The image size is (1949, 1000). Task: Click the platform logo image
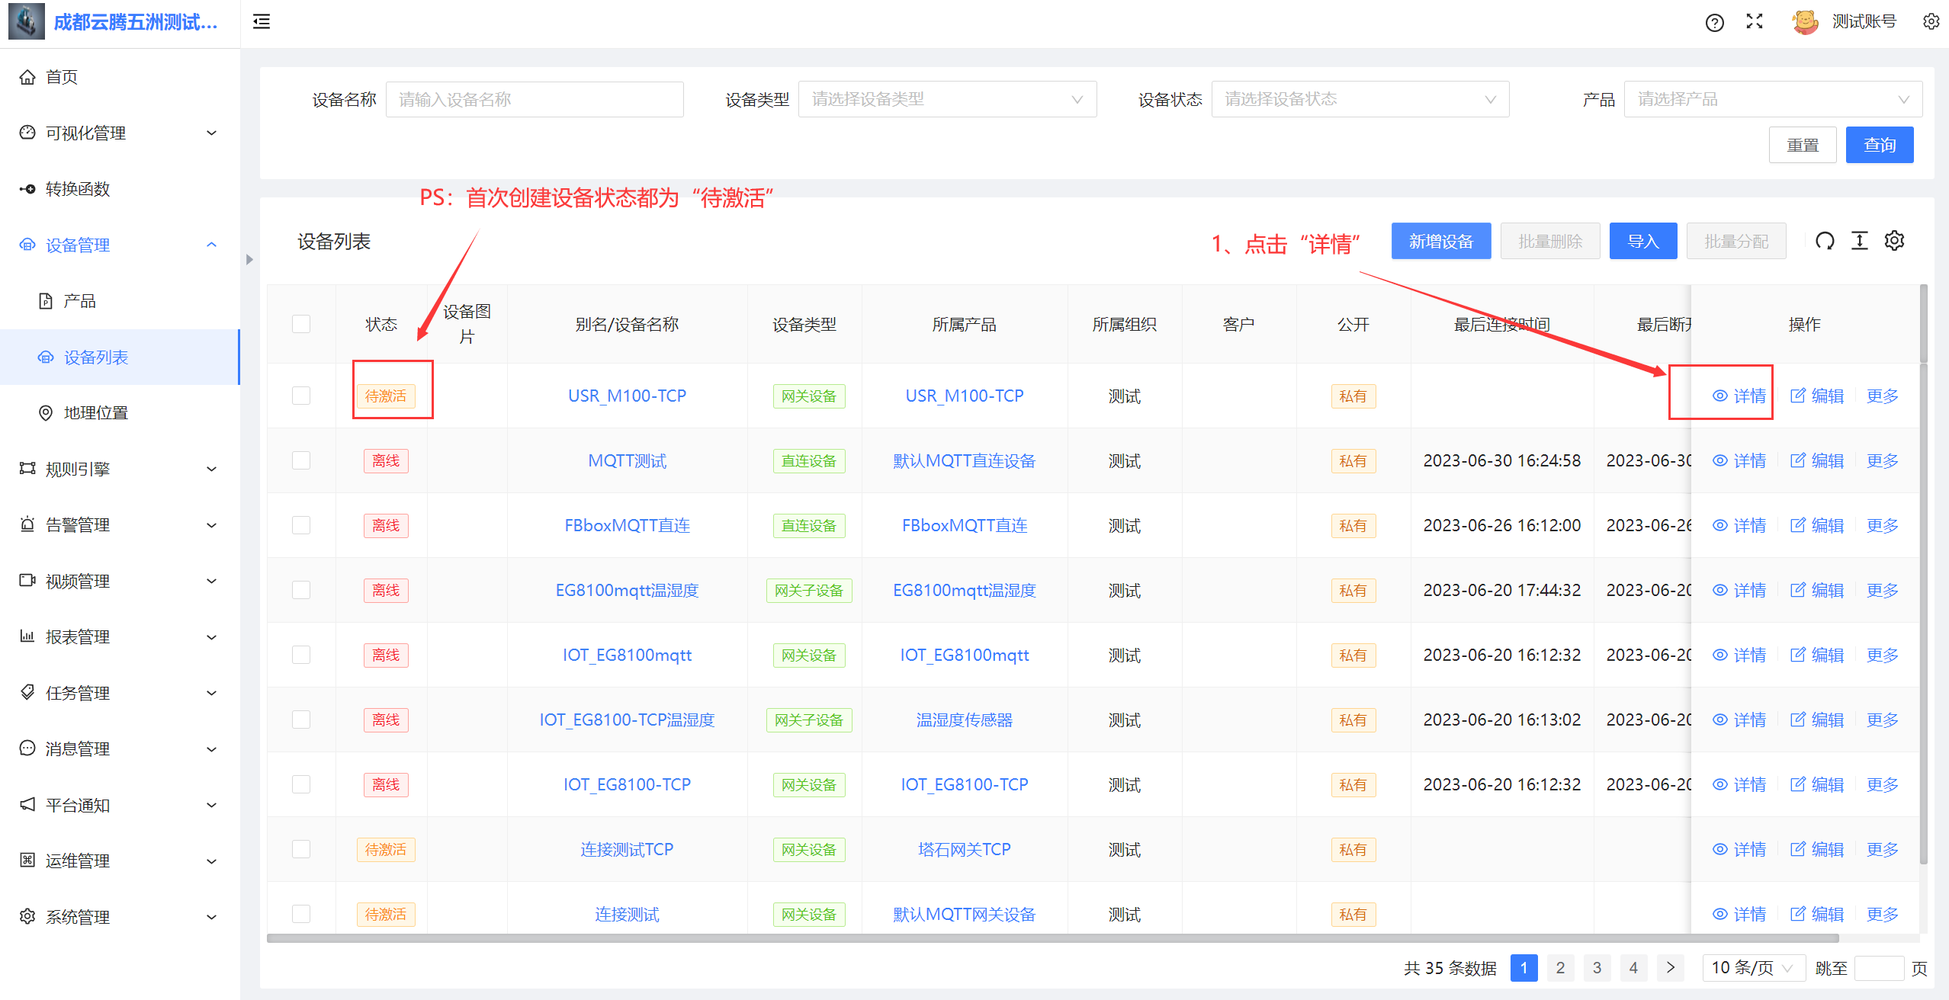26,21
